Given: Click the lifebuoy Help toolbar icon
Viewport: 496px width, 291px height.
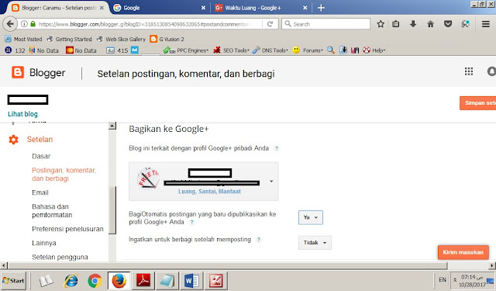Looking at the screenshot, I should (x=367, y=50).
